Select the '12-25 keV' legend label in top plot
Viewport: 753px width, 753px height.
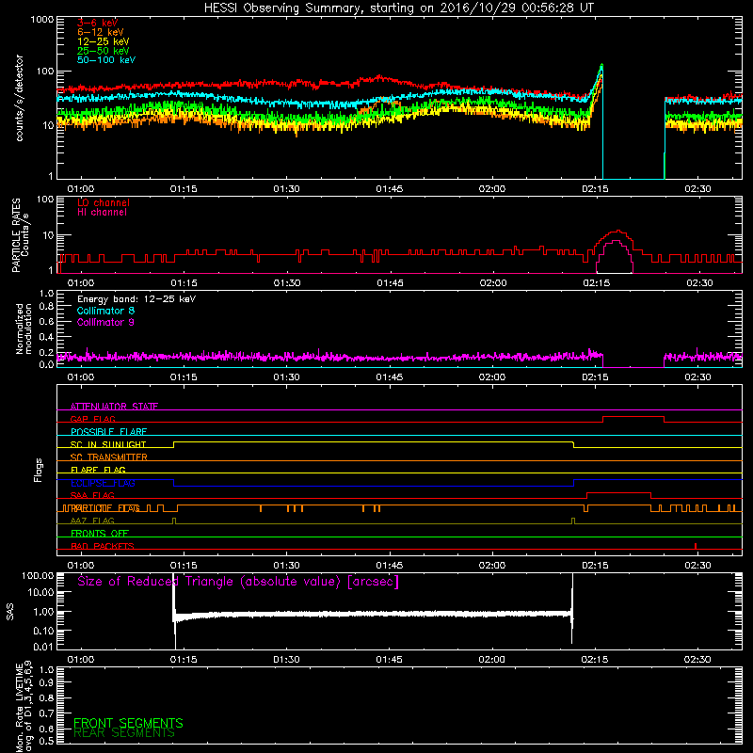point(104,41)
